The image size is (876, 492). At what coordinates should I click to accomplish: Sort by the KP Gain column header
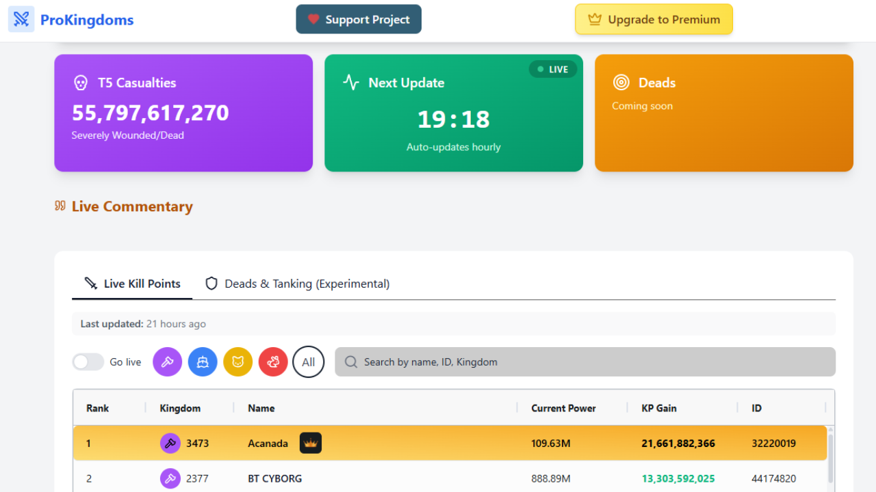pyautogui.click(x=659, y=408)
